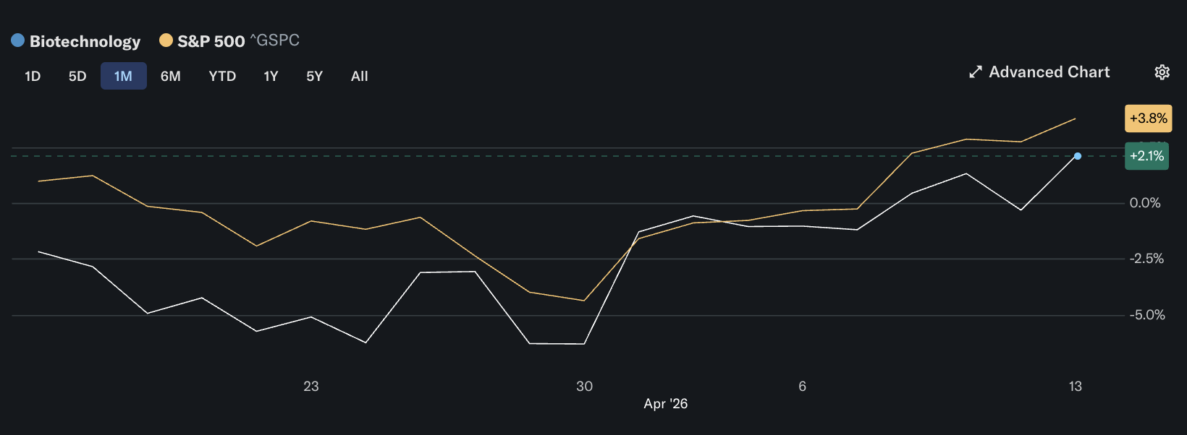The height and width of the screenshot is (435, 1187).
Task: View the All time range
Action: (x=359, y=76)
